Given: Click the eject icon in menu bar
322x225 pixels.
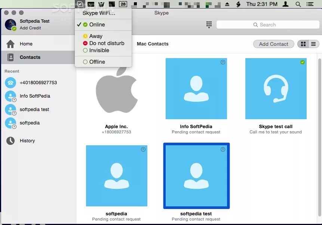Looking at the screenshot, I should coord(227,4).
